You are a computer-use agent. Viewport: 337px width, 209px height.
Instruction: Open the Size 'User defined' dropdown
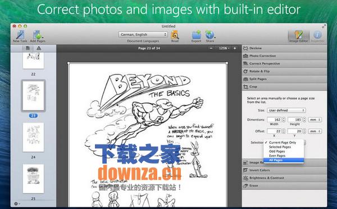click(286, 110)
